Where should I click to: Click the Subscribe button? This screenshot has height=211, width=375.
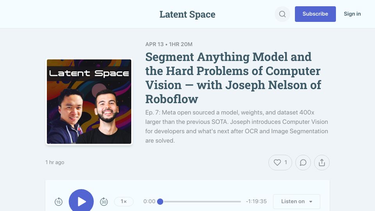(x=315, y=14)
